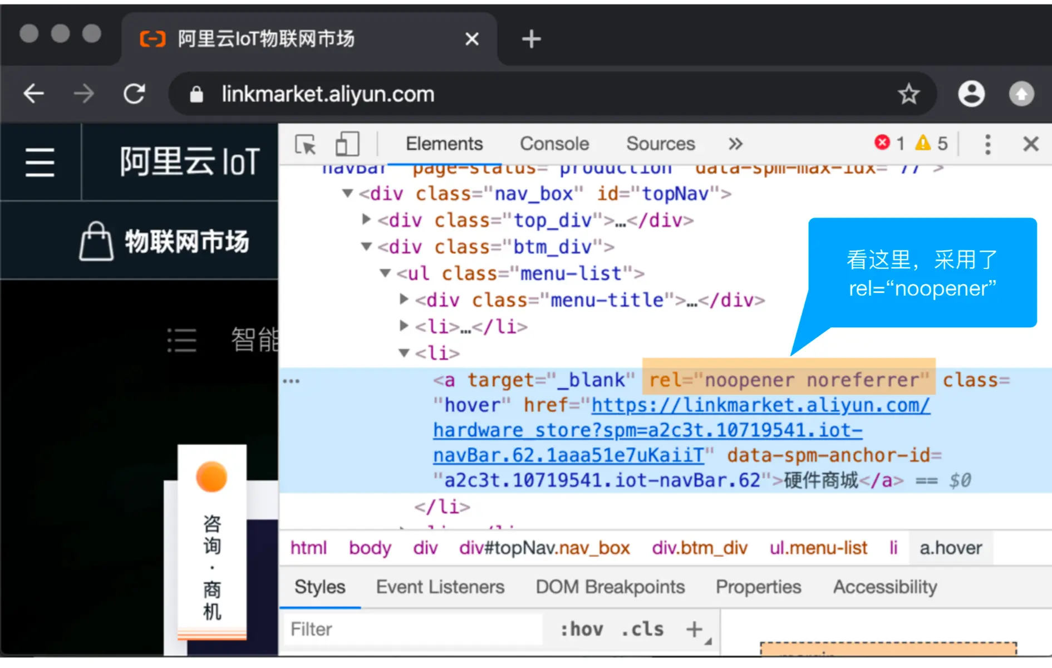Screen dimensions: 1052x668
Task: Switch to the Elements tab
Action: (444, 144)
